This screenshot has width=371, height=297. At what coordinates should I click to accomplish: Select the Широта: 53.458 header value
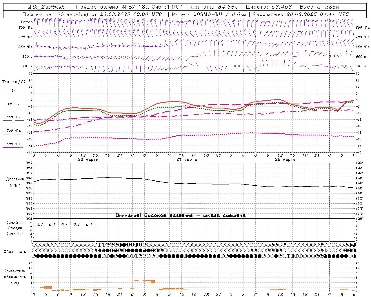pos(269,7)
